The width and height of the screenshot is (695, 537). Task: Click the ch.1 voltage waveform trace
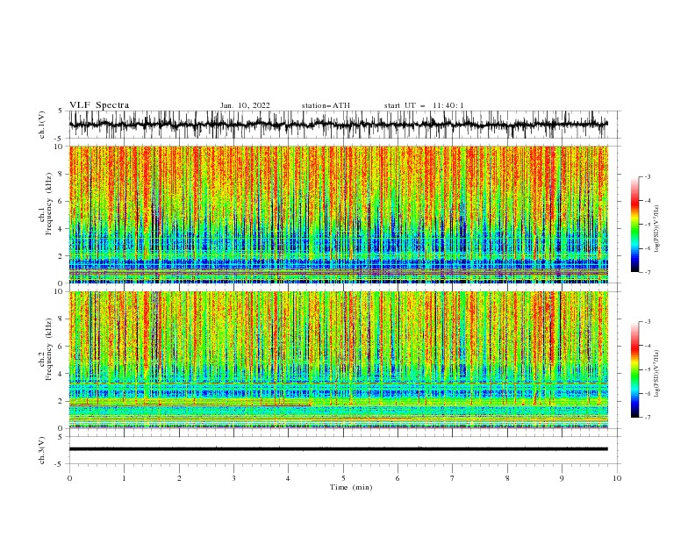[338, 125]
